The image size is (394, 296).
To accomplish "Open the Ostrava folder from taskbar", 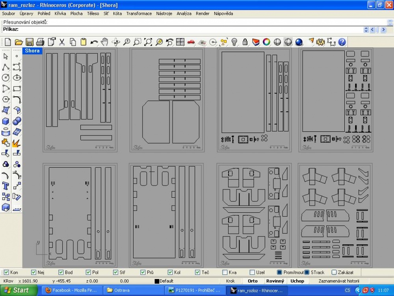I will tap(134, 290).
